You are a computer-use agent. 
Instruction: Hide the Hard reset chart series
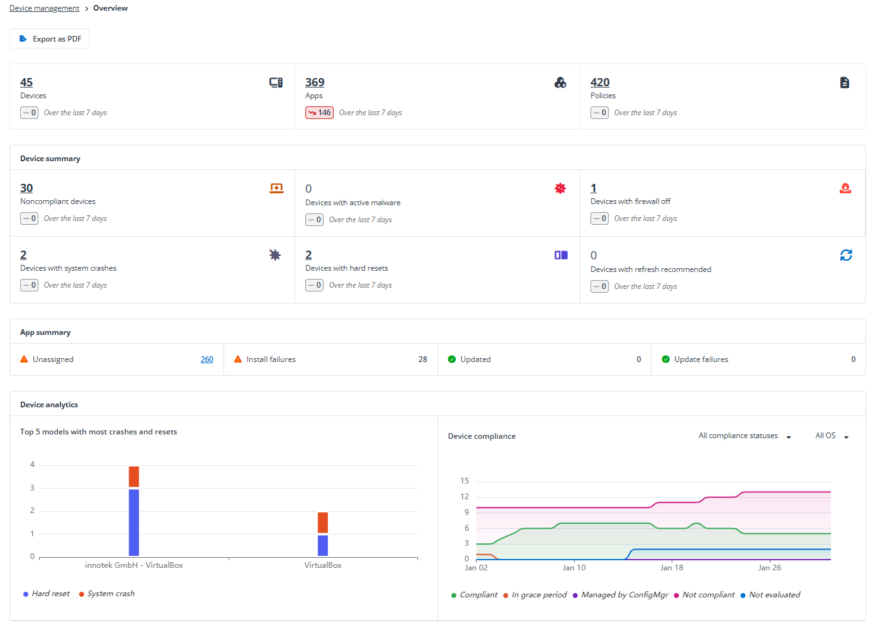(x=50, y=594)
